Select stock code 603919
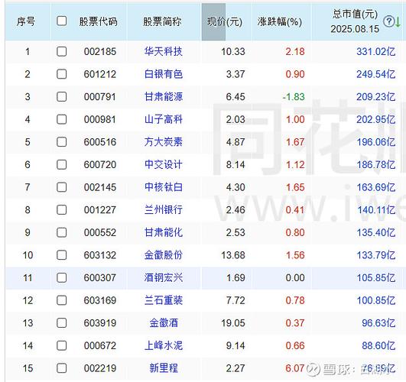This screenshot has width=406, height=382. pos(100,323)
